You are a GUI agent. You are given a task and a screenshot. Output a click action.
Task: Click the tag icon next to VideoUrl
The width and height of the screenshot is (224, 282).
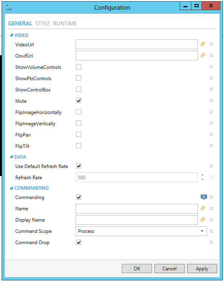point(203,44)
